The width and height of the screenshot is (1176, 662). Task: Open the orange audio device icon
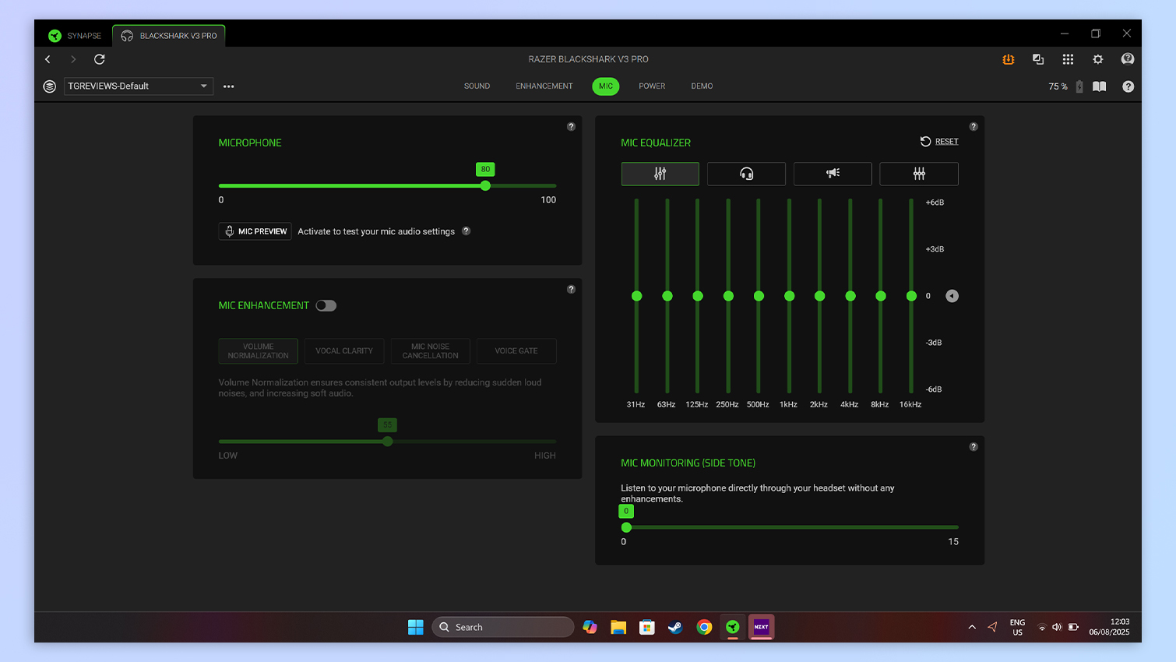(x=1009, y=59)
